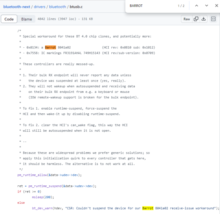
Task: Click the 'else' keyword in code
Action: 21,203
